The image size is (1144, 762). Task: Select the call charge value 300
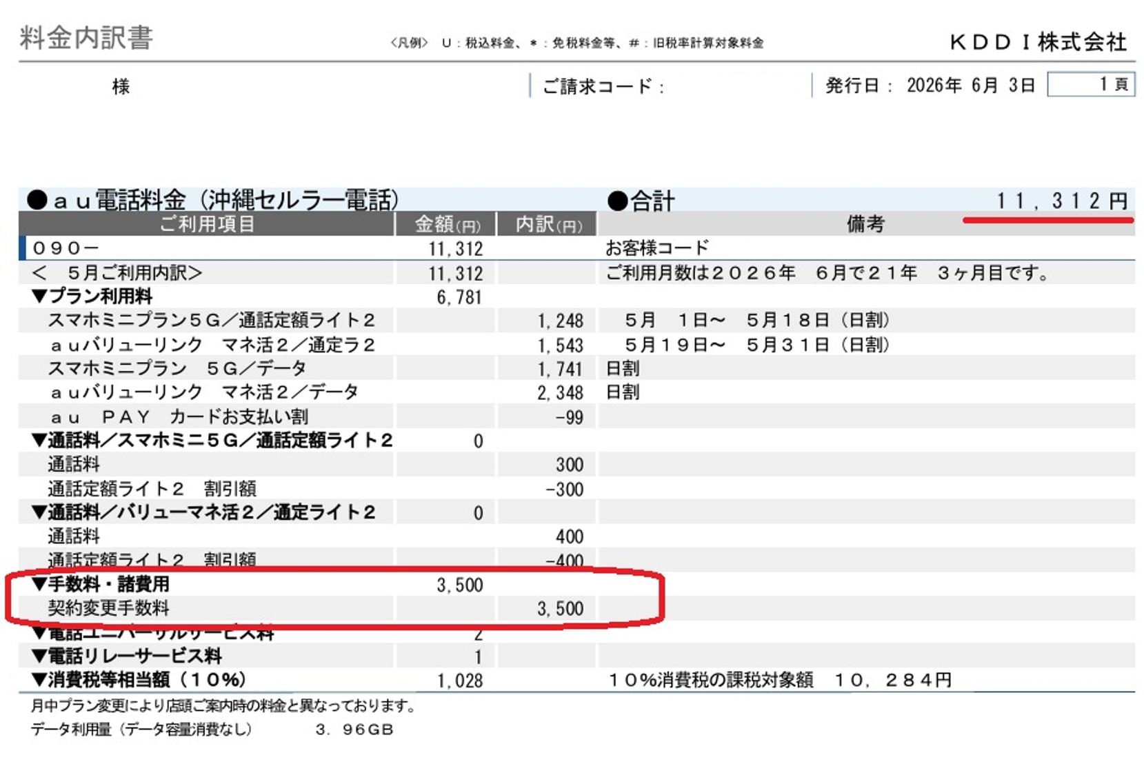[x=570, y=465]
